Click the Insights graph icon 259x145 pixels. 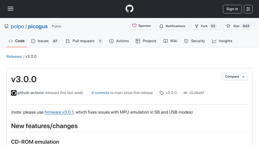click(214, 41)
